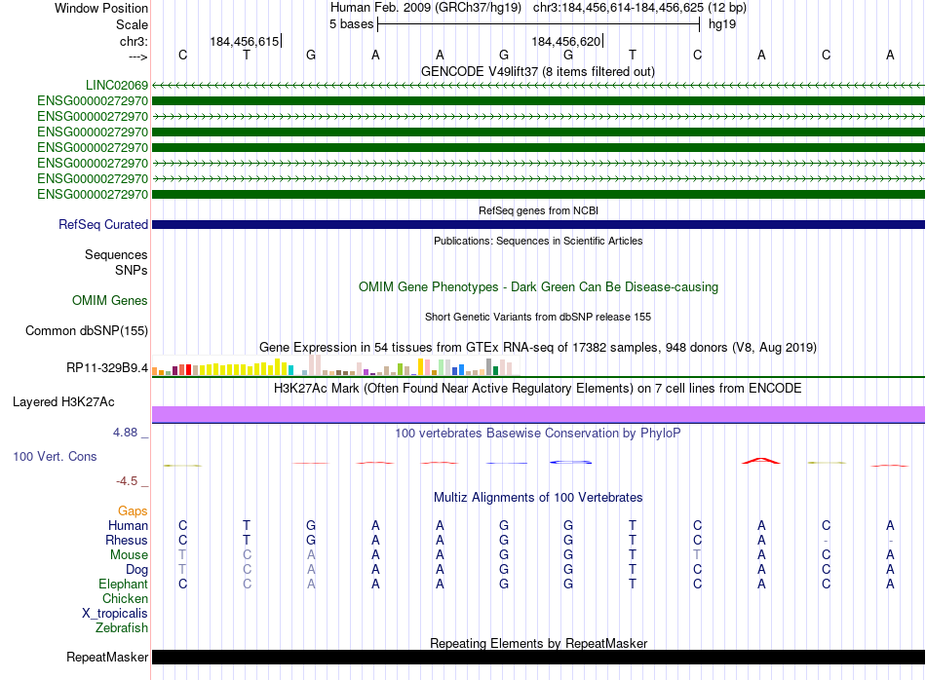Screen dimensions: 926x680
Task: Click the black RepeatMasker element bar
Action: (538, 657)
